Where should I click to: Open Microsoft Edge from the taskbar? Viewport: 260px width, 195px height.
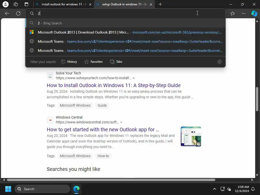pos(76,189)
